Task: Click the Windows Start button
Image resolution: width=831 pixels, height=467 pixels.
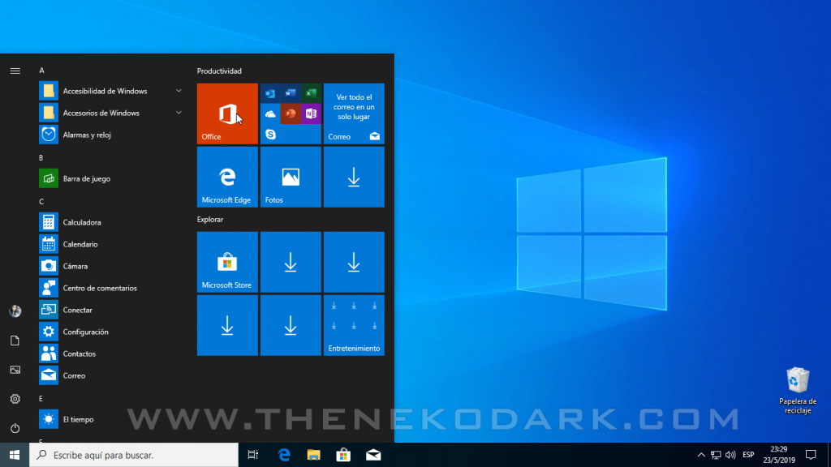Action: [x=15, y=455]
